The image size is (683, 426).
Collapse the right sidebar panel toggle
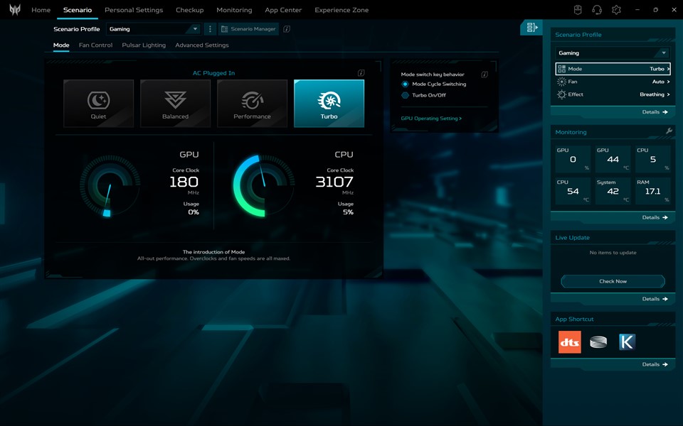coord(531,28)
